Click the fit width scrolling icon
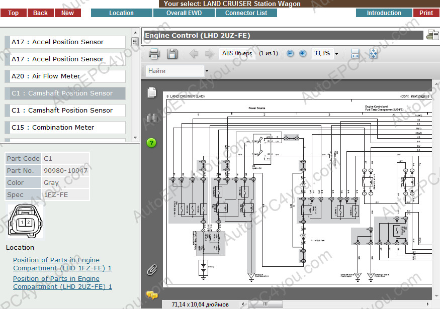This screenshot has width=440, height=309. (x=355, y=54)
